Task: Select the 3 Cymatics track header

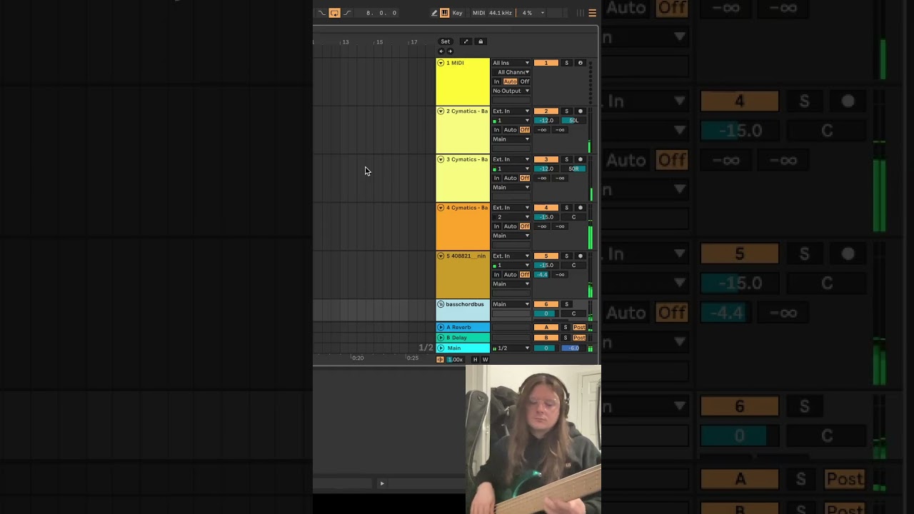Action: 463,178
